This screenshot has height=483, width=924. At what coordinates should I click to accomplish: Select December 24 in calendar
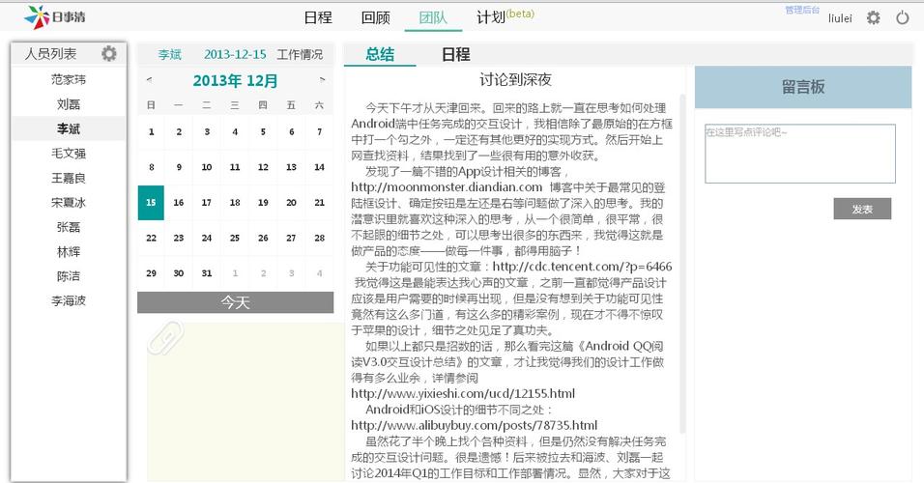pos(207,238)
